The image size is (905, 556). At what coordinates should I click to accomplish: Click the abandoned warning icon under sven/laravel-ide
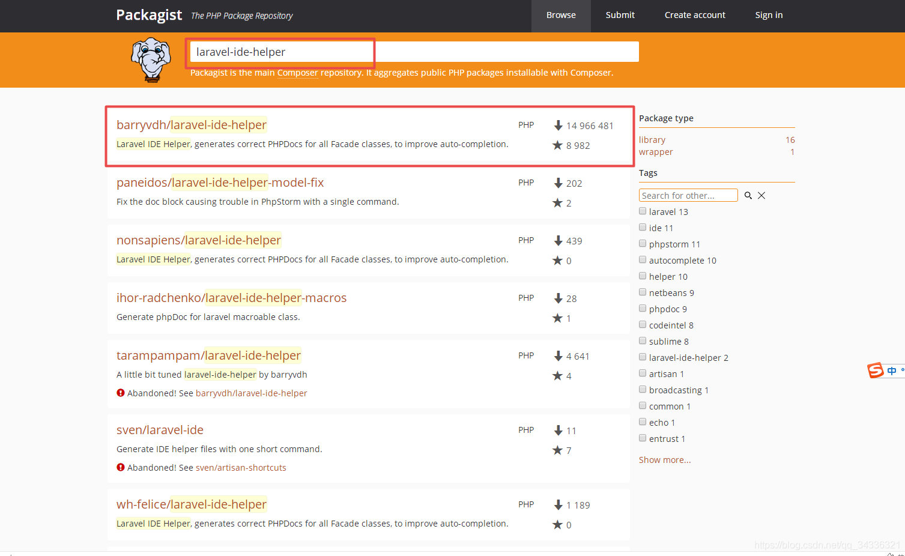click(120, 467)
